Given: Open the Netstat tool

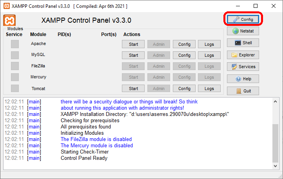Looking at the screenshot, I should tap(243, 31).
